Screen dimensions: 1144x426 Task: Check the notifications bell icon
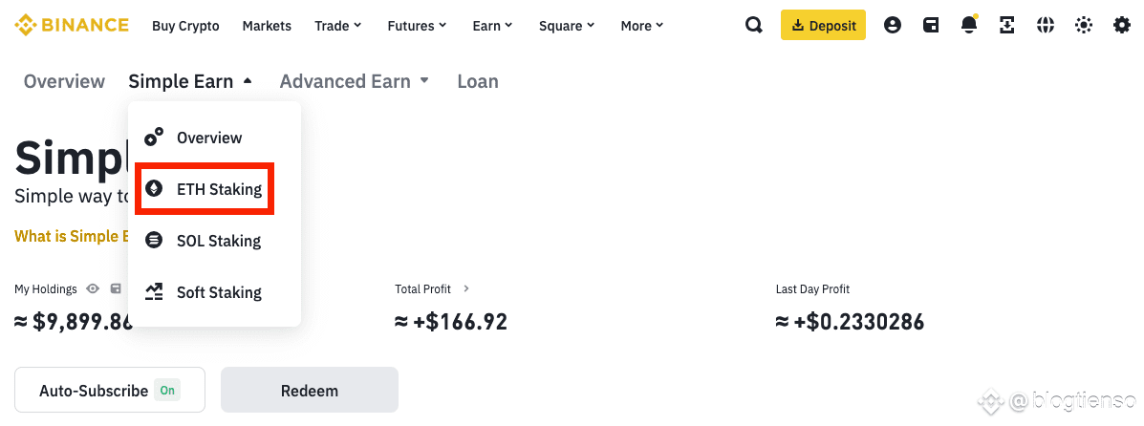tap(970, 26)
